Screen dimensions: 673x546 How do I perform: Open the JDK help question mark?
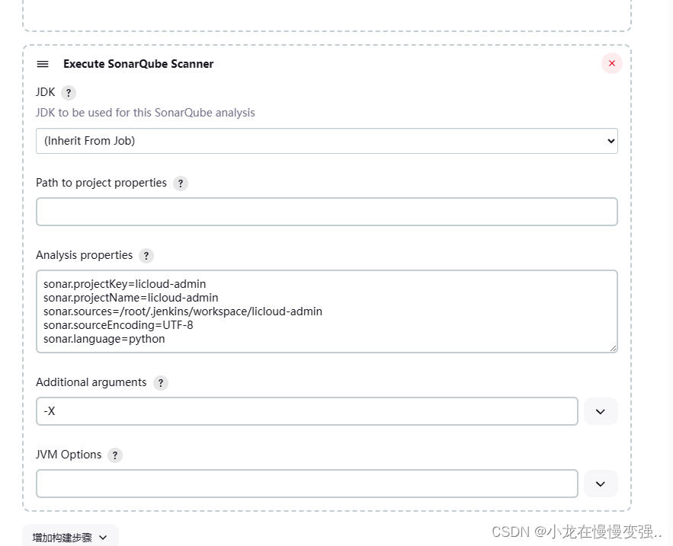(69, 93)
